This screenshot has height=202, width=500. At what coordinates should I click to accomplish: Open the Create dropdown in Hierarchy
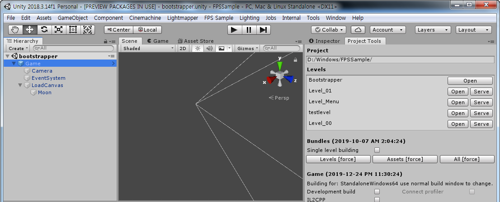(18, 48)
